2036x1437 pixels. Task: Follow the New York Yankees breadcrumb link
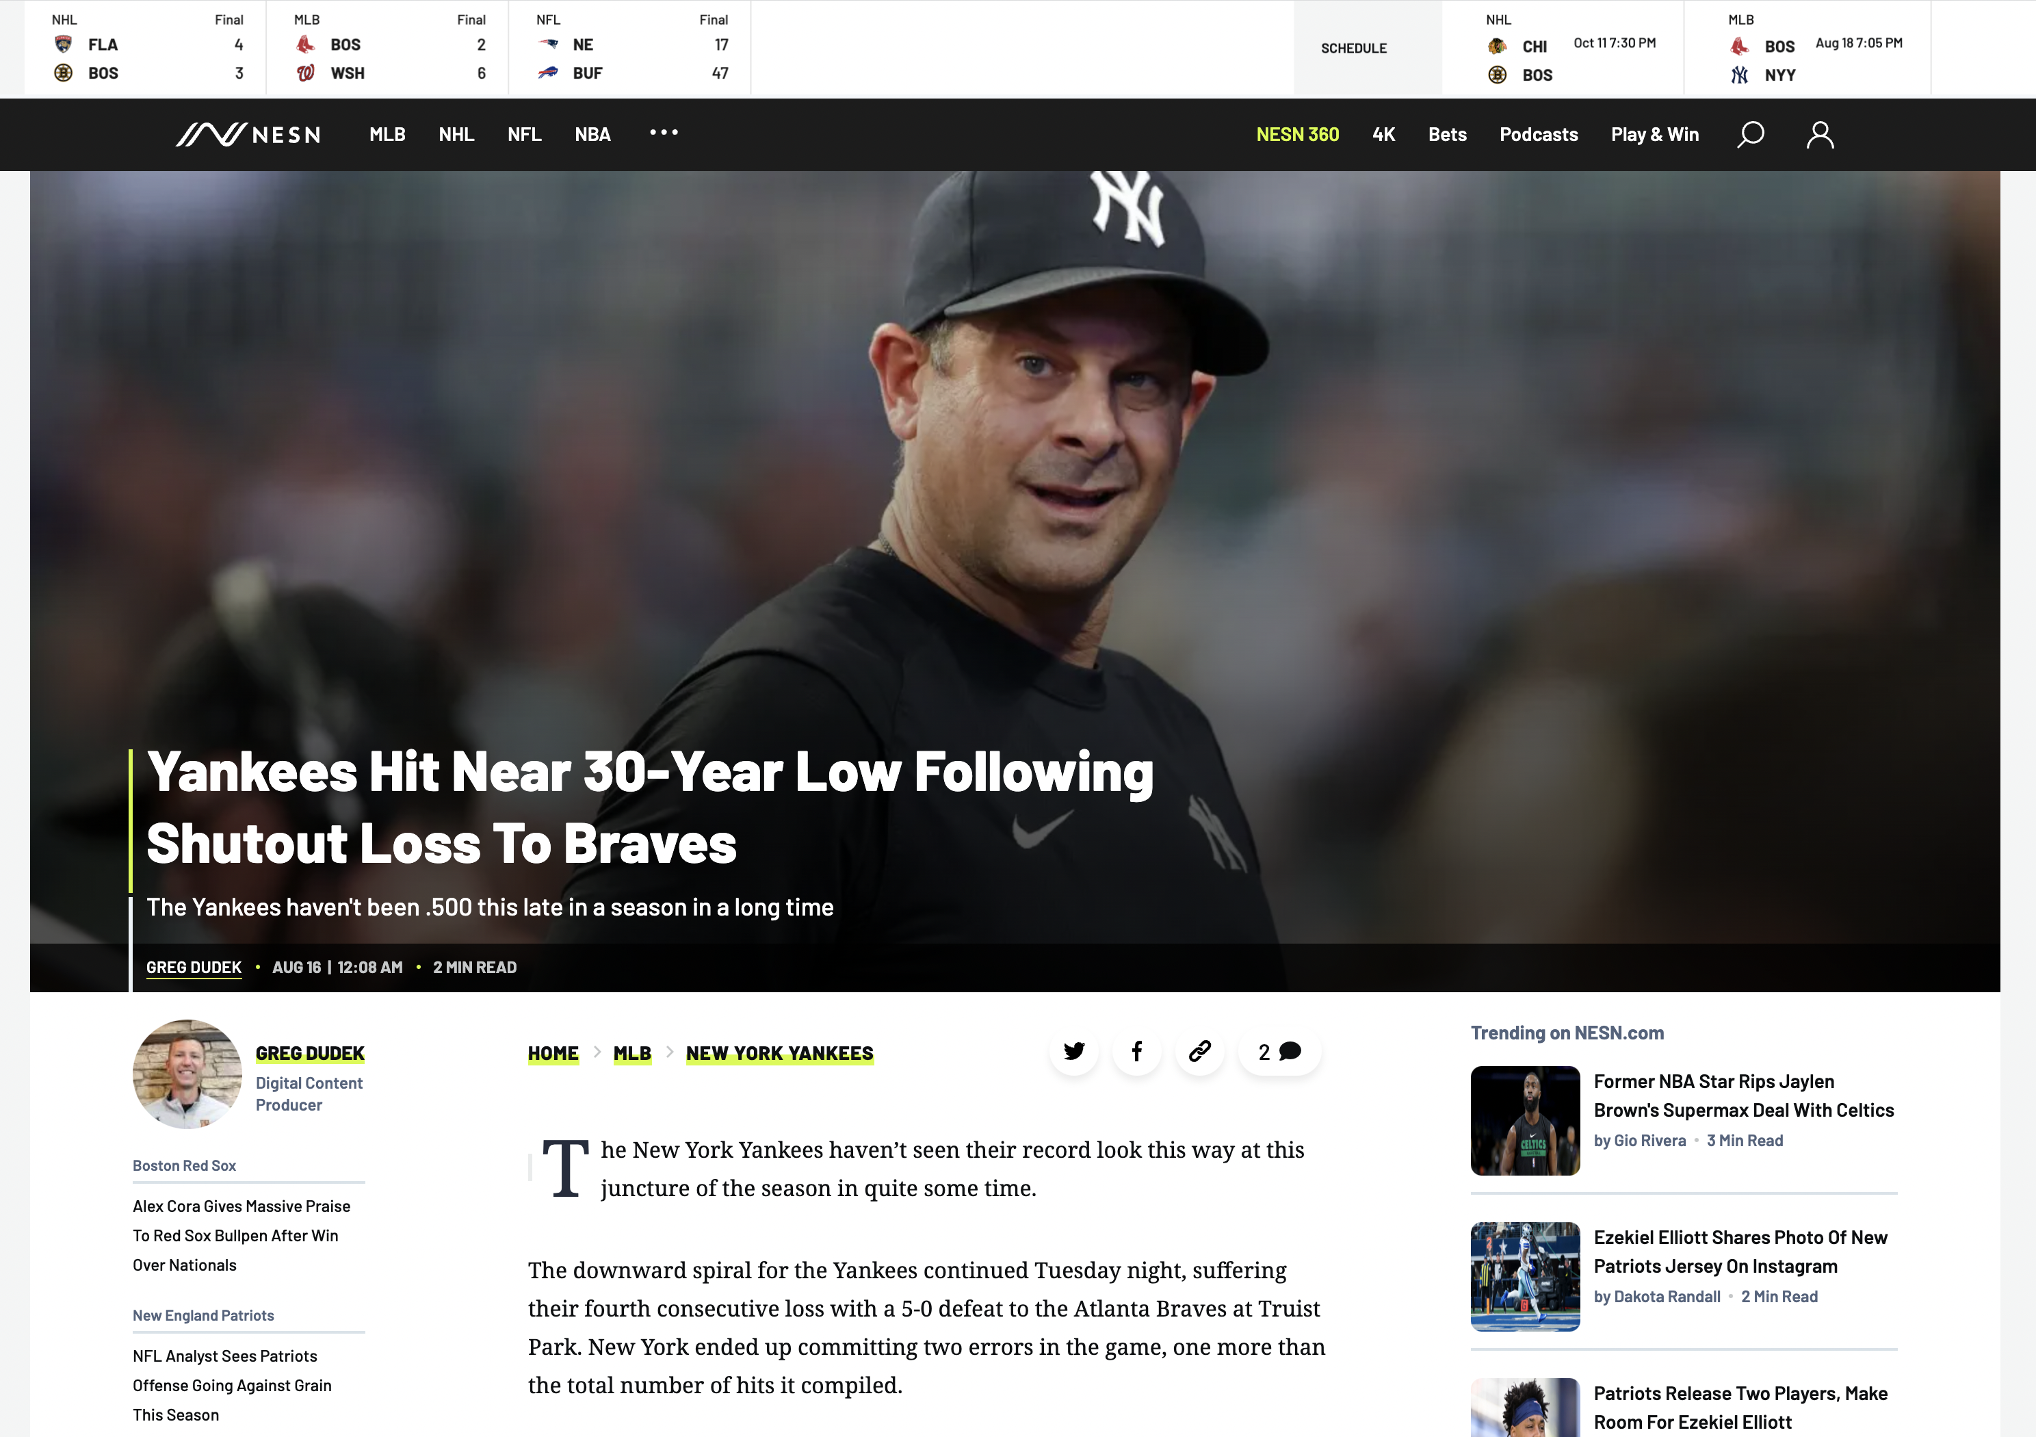click(x=779, y=1054)
